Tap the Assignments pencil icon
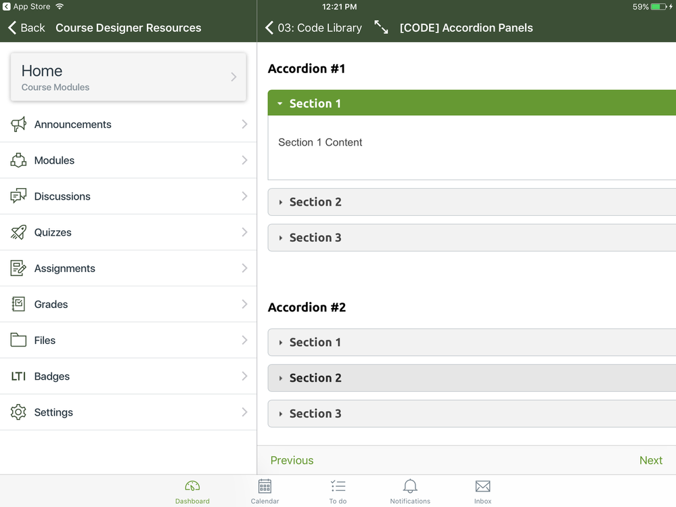The width and height of the screenshot is (676, 507). (18, 268)
